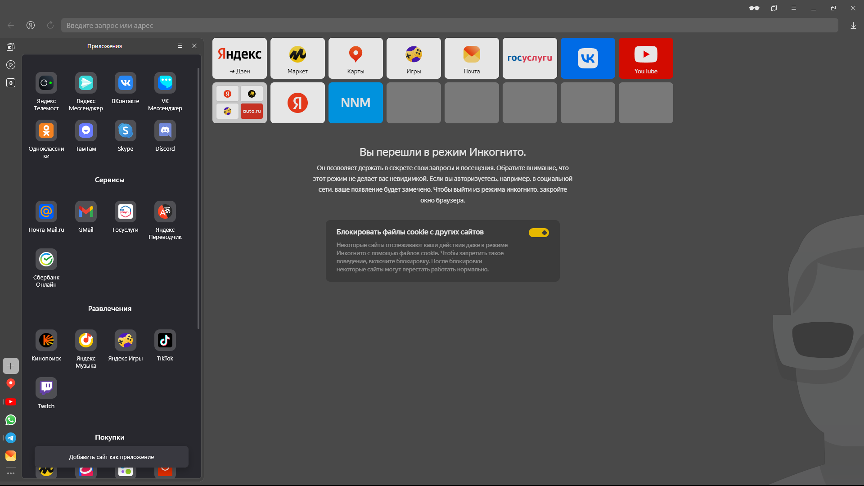Image resolution: width=864 pixels, height=486 pixels.
Task: Launch Одноклассники app
Action: coord(46,139)
